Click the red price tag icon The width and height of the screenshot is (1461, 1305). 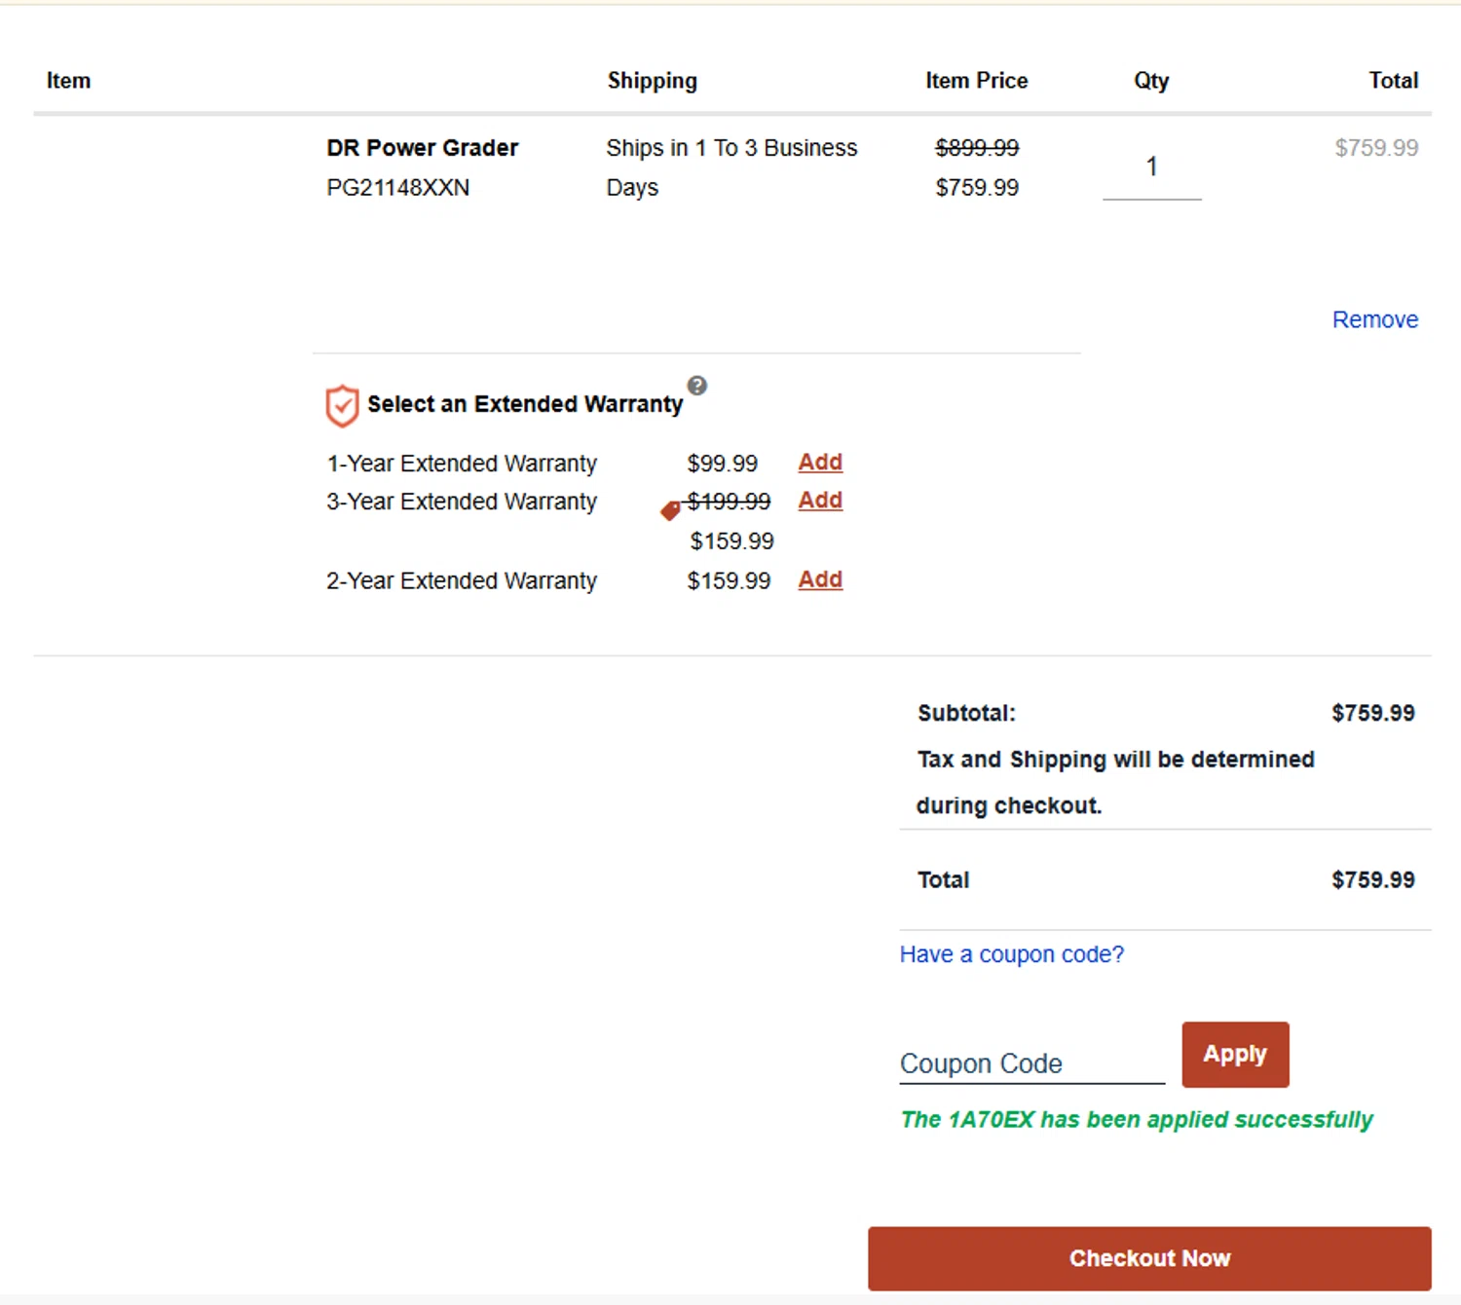670,510
